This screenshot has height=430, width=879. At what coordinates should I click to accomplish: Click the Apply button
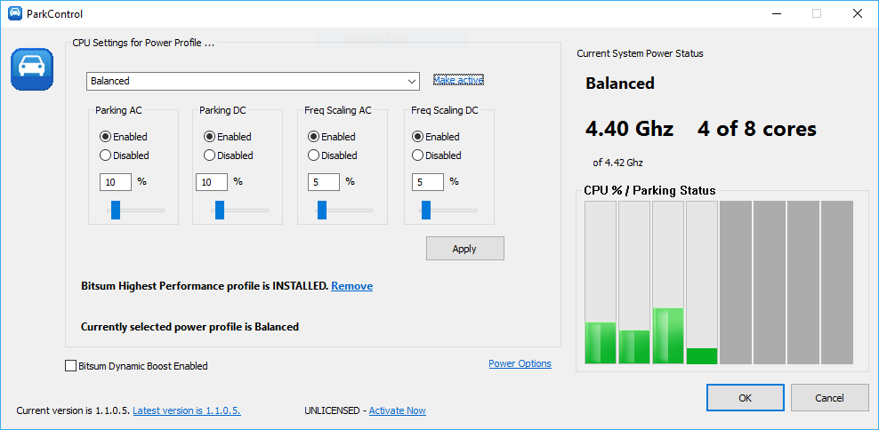[464, 249]
